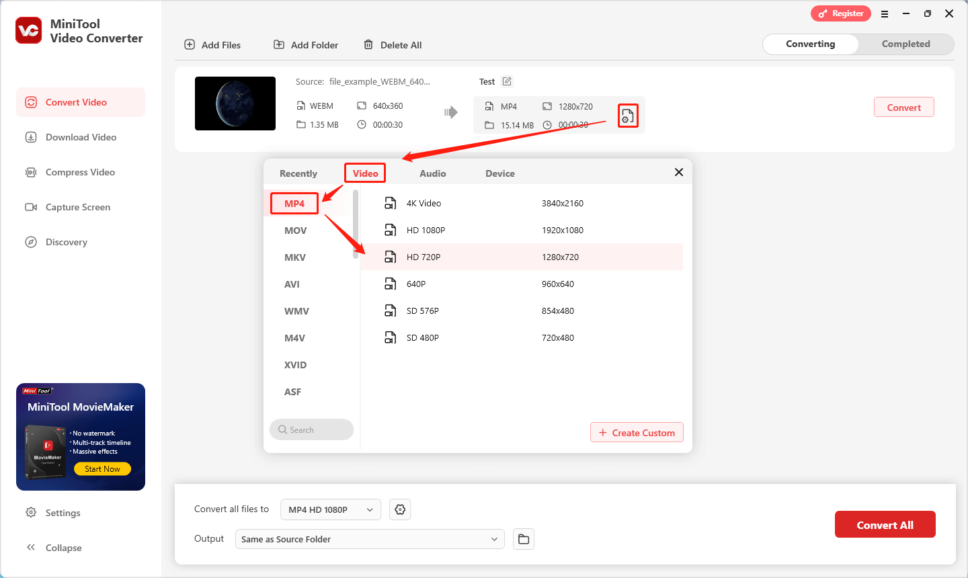Click the 640P preset file icon
The image size is (968, 578).
(390, 284)
